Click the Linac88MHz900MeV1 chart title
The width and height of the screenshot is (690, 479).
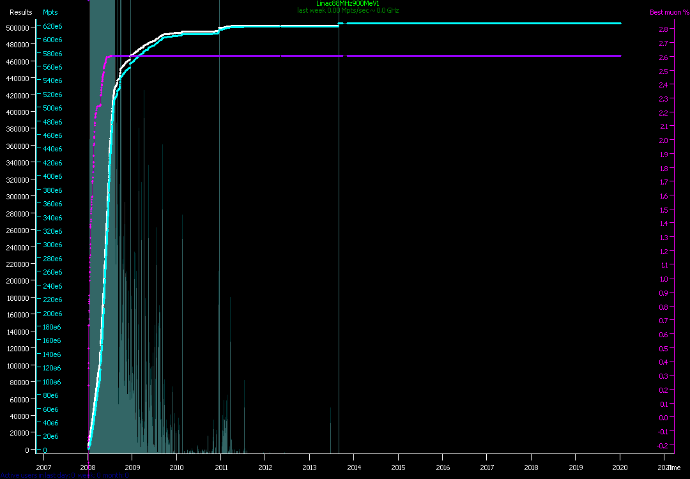coord(348,3)
